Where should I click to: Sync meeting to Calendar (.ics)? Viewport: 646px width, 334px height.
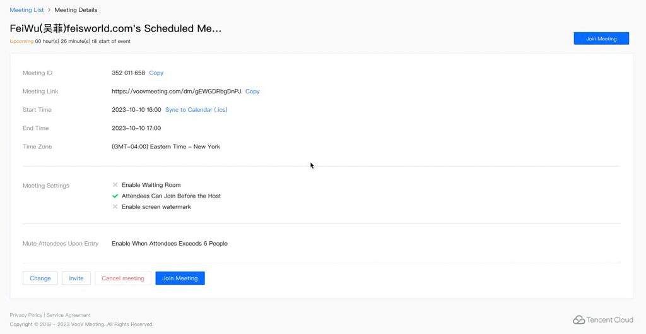(x=196, y=110)
